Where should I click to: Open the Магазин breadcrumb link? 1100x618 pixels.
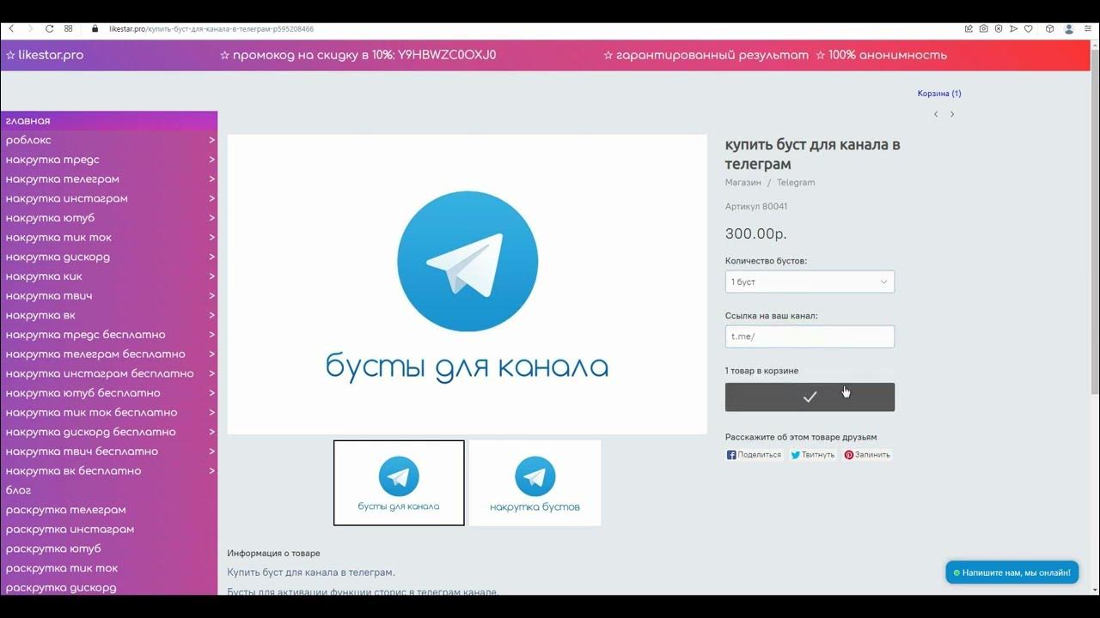pyautogui.click(x=743, y=182)
